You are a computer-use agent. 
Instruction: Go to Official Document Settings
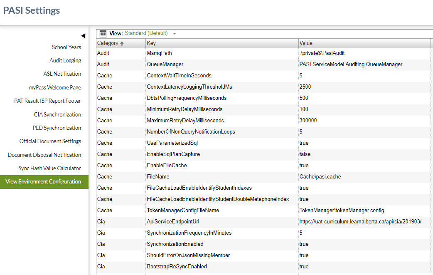50,141
